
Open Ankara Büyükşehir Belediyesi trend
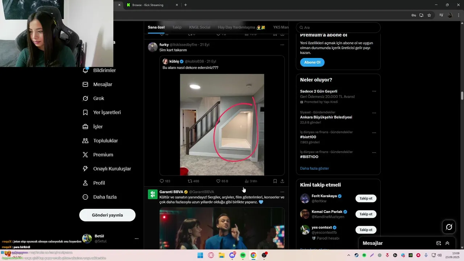point(326,117)
